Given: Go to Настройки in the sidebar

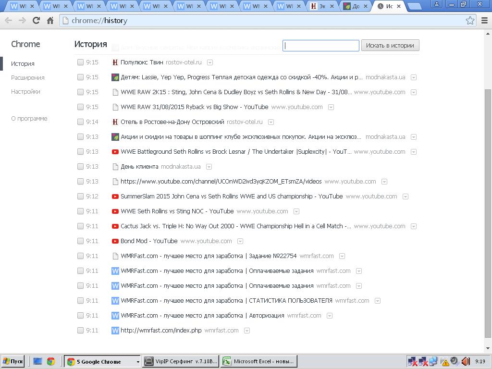Looking at the screenshot, I should click(25, 92).
